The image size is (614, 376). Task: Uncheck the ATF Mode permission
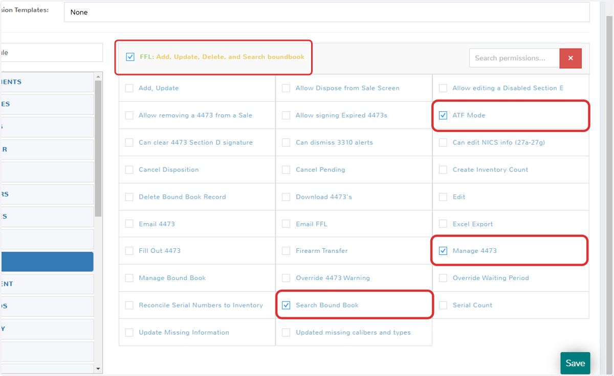tap(443, 115)
